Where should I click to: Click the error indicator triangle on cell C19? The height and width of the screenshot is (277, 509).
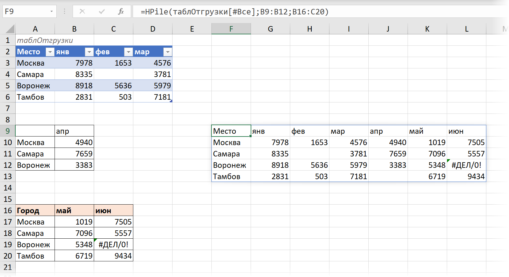coord(96,240)
